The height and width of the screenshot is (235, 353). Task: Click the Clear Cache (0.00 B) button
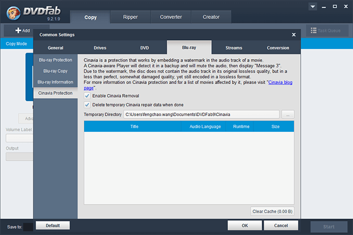[x=272, y=211]
